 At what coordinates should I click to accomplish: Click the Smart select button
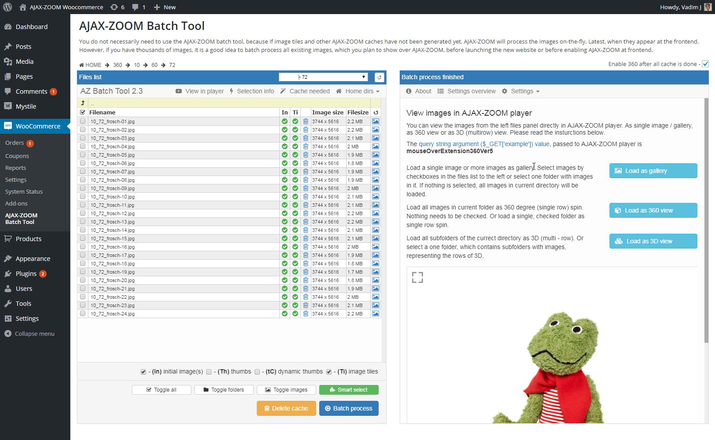click(x=349, y=390)
